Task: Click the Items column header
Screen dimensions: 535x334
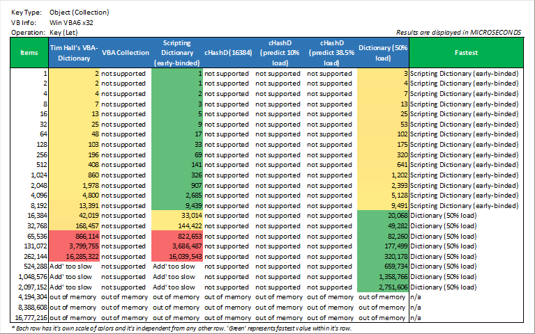Action: tap(29, 52)
